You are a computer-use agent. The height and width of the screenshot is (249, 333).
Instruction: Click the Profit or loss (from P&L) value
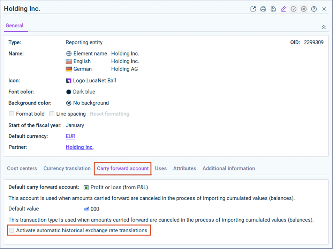(119, 187)
